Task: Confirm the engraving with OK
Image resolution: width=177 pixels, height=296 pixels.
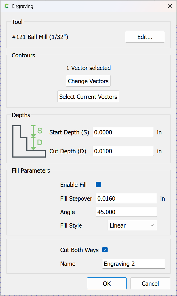Action: point(107,283)
